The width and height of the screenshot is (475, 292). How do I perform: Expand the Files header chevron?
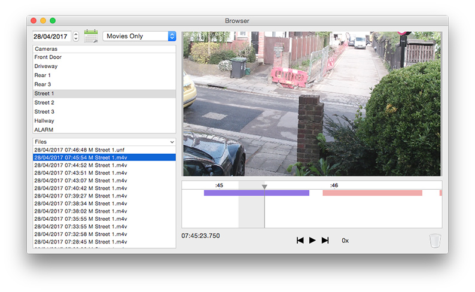172,142
